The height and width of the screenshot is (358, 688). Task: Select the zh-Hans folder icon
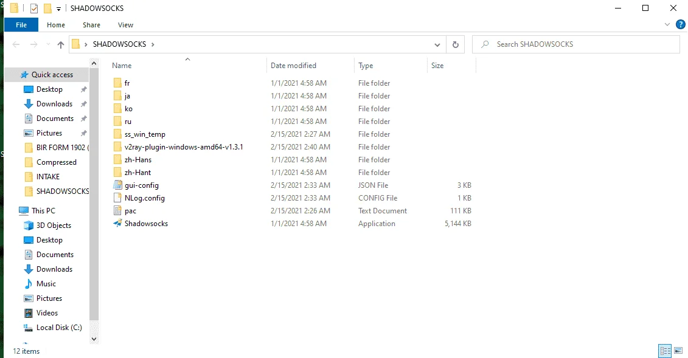[x=117, y=159]
